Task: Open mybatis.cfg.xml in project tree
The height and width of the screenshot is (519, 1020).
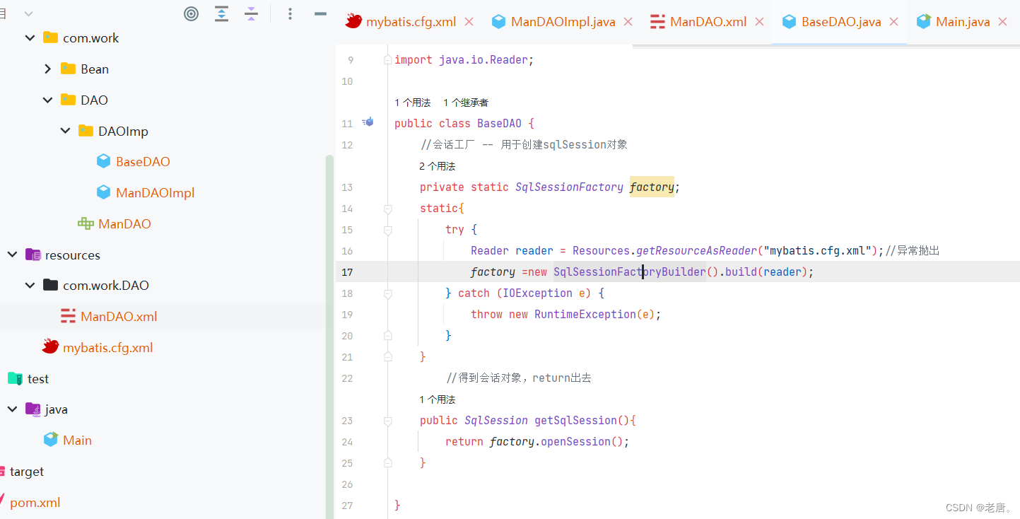Action: (x=108, y=348)
